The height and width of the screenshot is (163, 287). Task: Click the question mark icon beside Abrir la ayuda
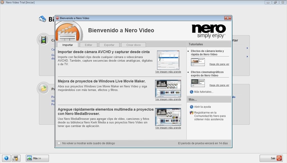click(x=191, y=107)
